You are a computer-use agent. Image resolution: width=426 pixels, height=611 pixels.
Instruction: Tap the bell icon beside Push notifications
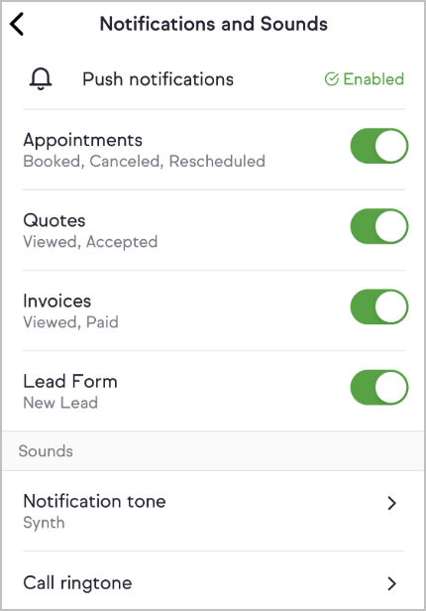coord(41,79)
